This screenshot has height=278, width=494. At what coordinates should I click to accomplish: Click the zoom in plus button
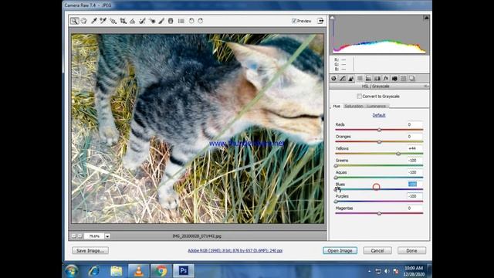pos(80,236)
